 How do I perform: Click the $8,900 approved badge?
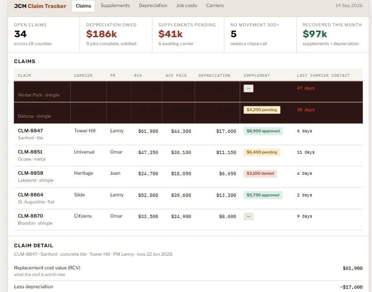(263, 131)
